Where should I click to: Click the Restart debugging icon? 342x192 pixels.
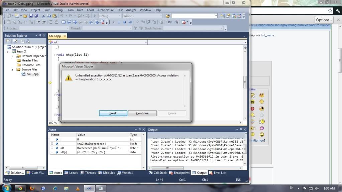(130, 22)
